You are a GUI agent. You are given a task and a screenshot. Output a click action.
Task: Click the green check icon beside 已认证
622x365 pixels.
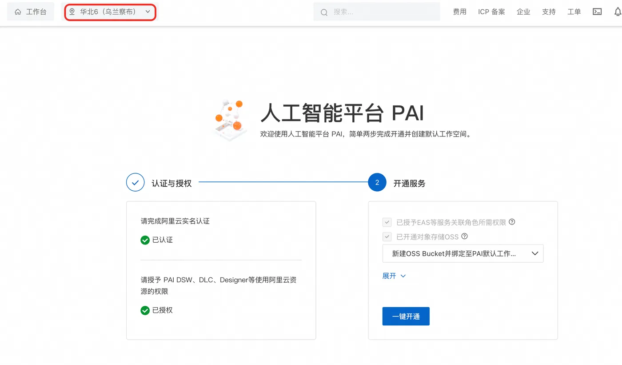(145, 240)
